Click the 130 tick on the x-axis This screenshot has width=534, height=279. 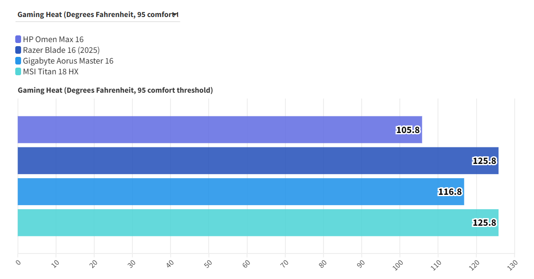point(512,263)
